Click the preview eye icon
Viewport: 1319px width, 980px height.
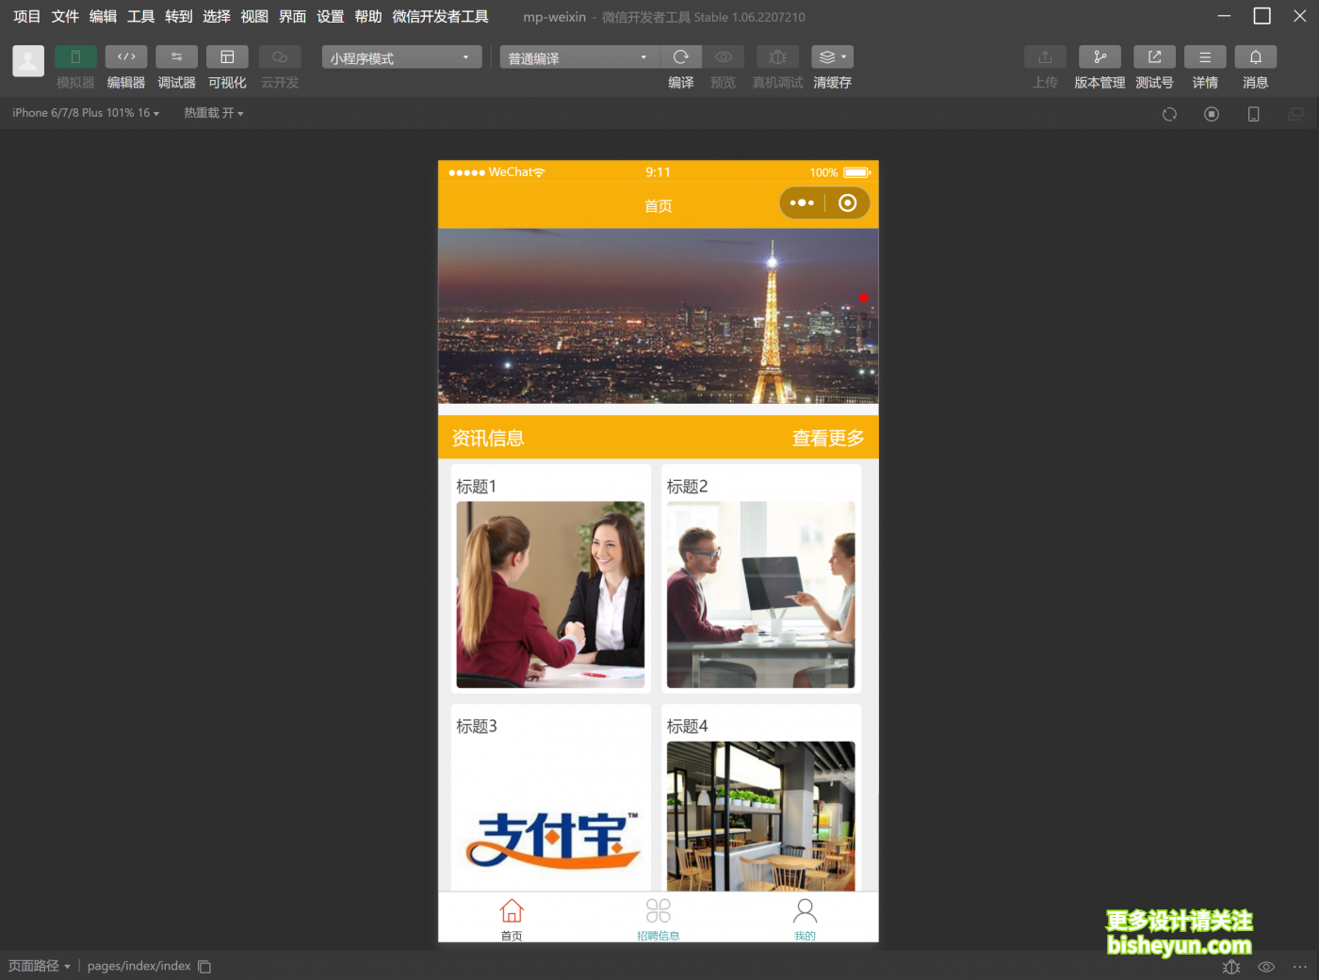click(x=724, y=56)
